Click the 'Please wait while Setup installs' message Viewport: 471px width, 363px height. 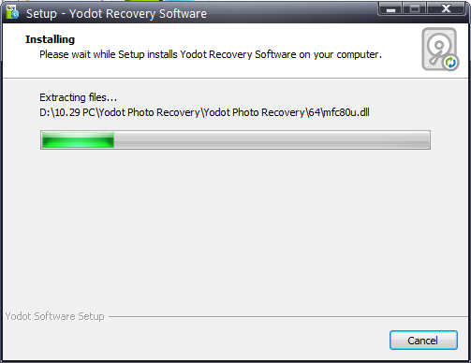(211, 54)
